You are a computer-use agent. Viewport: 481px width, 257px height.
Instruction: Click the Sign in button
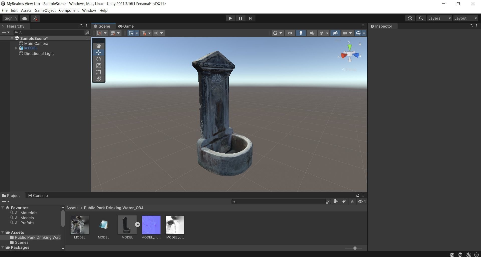tap(11, 18)
